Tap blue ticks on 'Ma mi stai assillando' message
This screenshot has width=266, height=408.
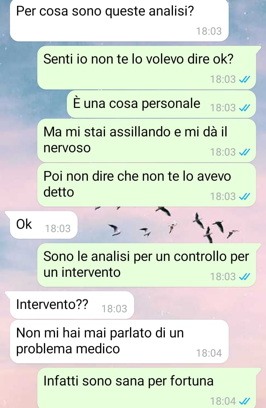[245, 152]
